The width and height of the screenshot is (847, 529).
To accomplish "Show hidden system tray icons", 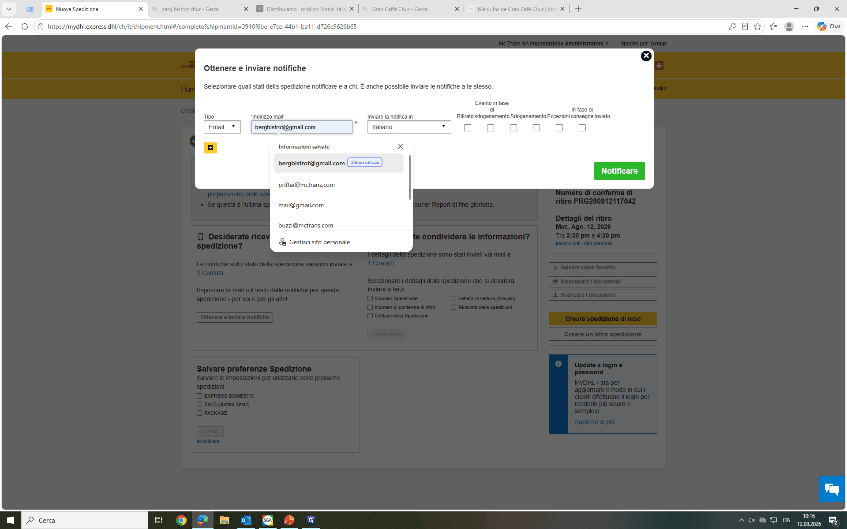I will click(x=741, y=520).
